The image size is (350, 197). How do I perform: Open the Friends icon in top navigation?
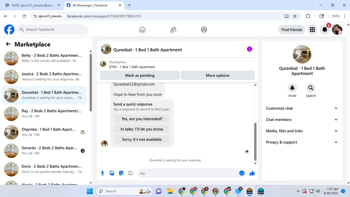173,30
